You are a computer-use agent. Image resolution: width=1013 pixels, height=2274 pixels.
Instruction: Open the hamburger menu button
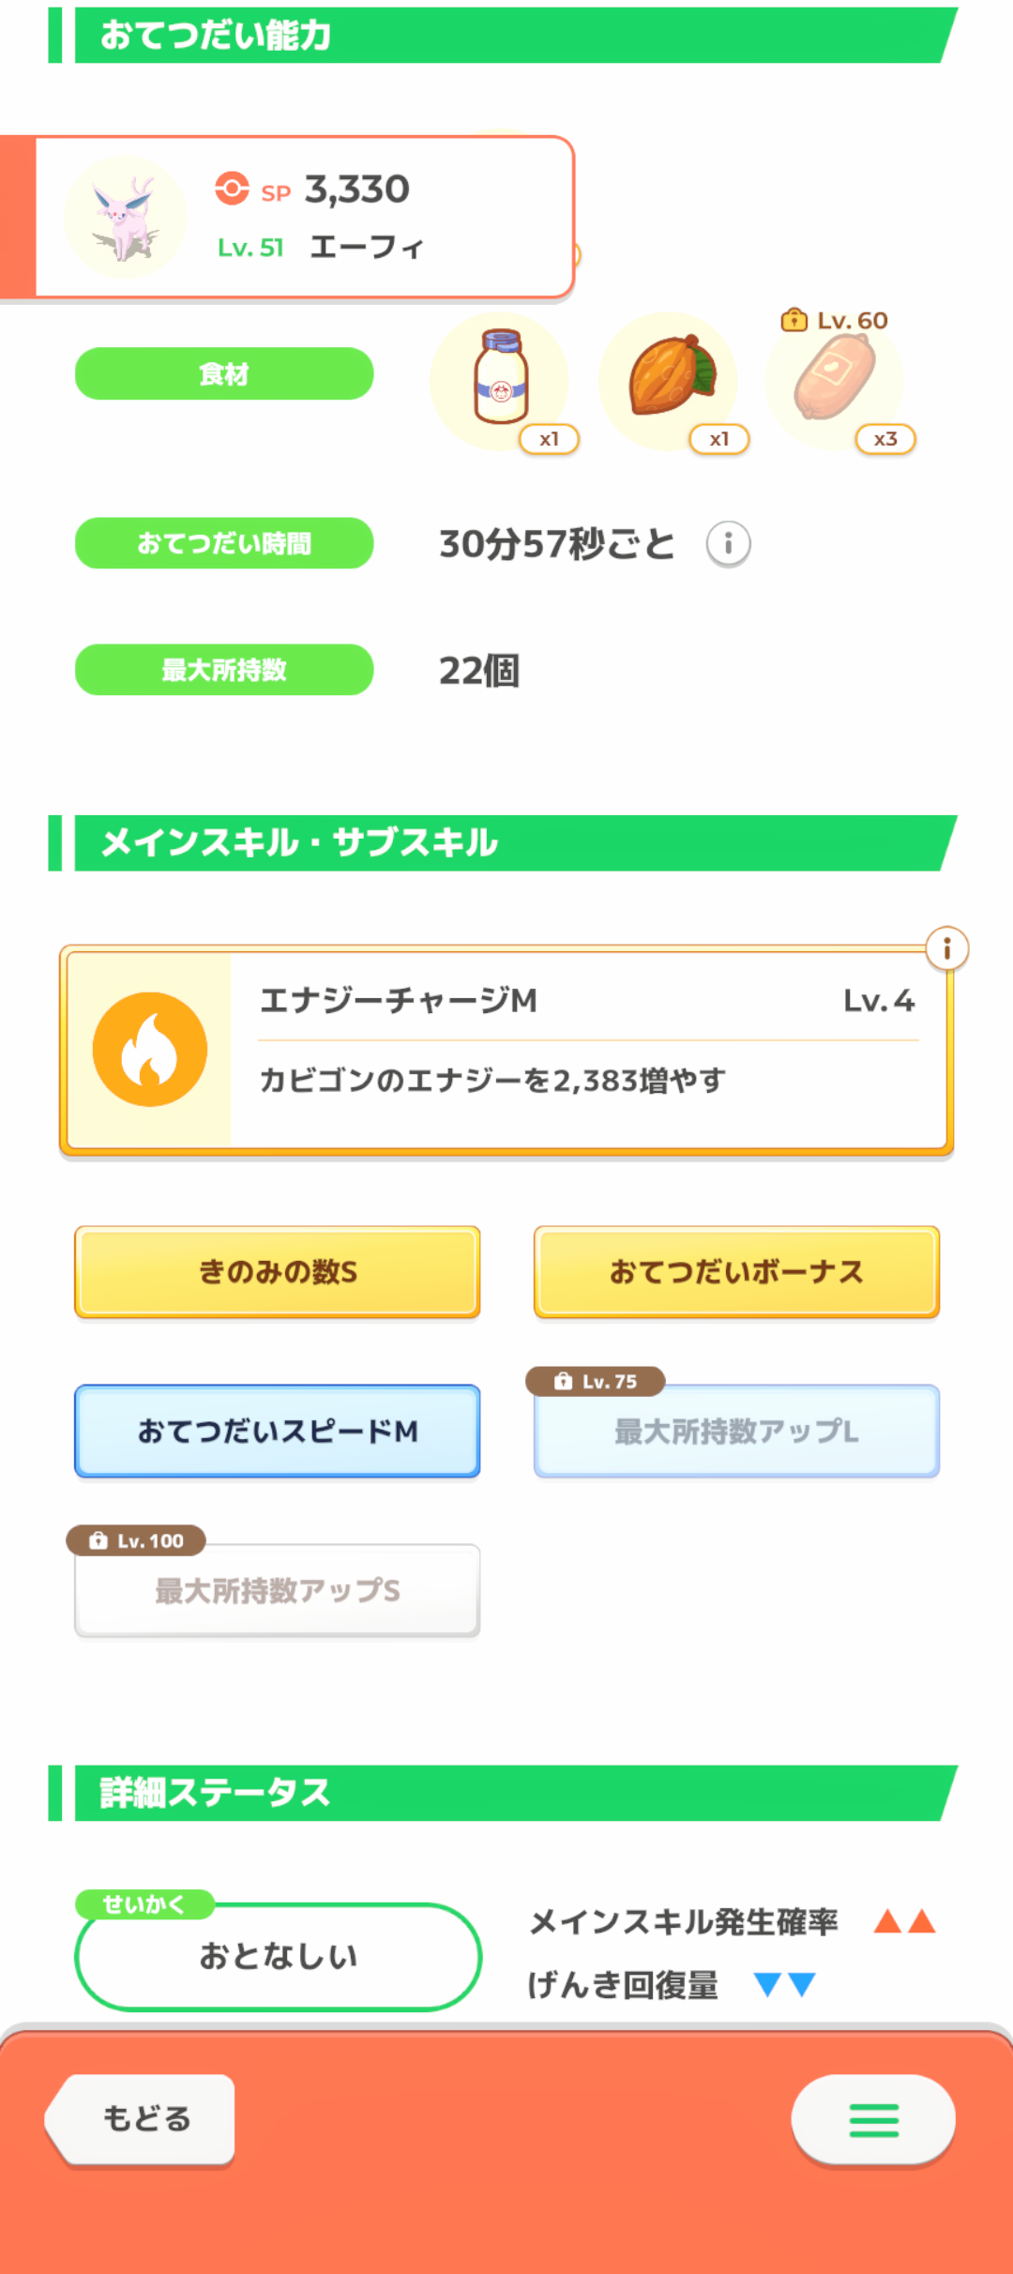(873, 2120)
